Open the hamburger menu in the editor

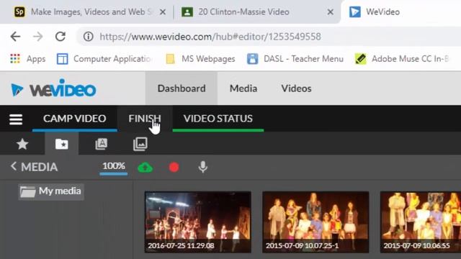tap(16, 119)
